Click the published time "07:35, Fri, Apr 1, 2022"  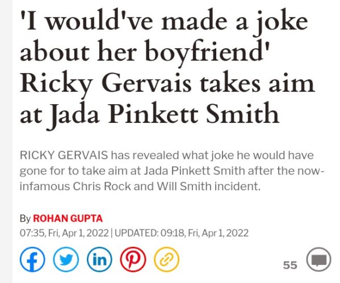pos(64,233)
